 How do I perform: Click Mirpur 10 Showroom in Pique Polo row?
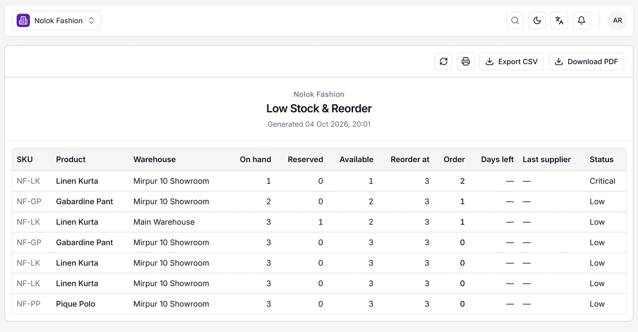171,304
